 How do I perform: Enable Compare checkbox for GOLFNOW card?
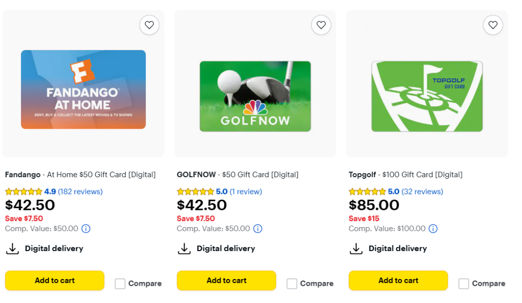292,284
